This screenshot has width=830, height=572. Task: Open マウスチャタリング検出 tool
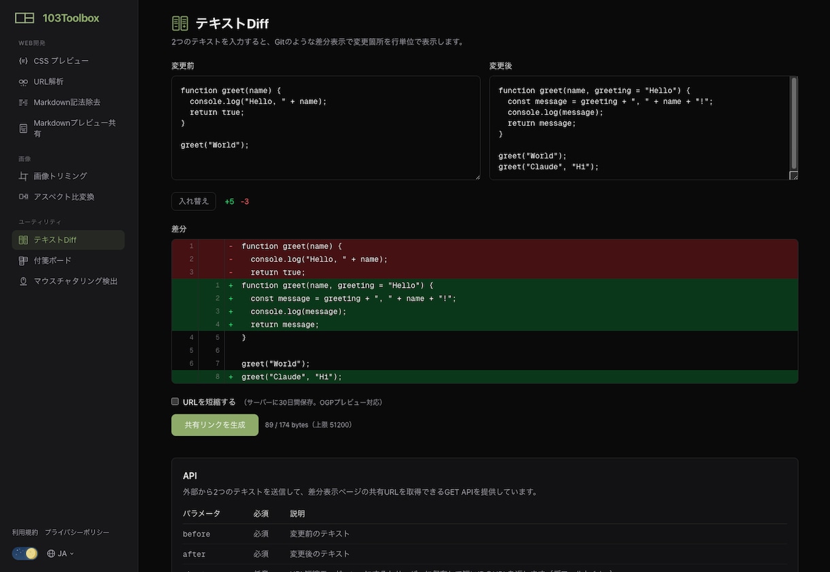click(x=68, y=282)
